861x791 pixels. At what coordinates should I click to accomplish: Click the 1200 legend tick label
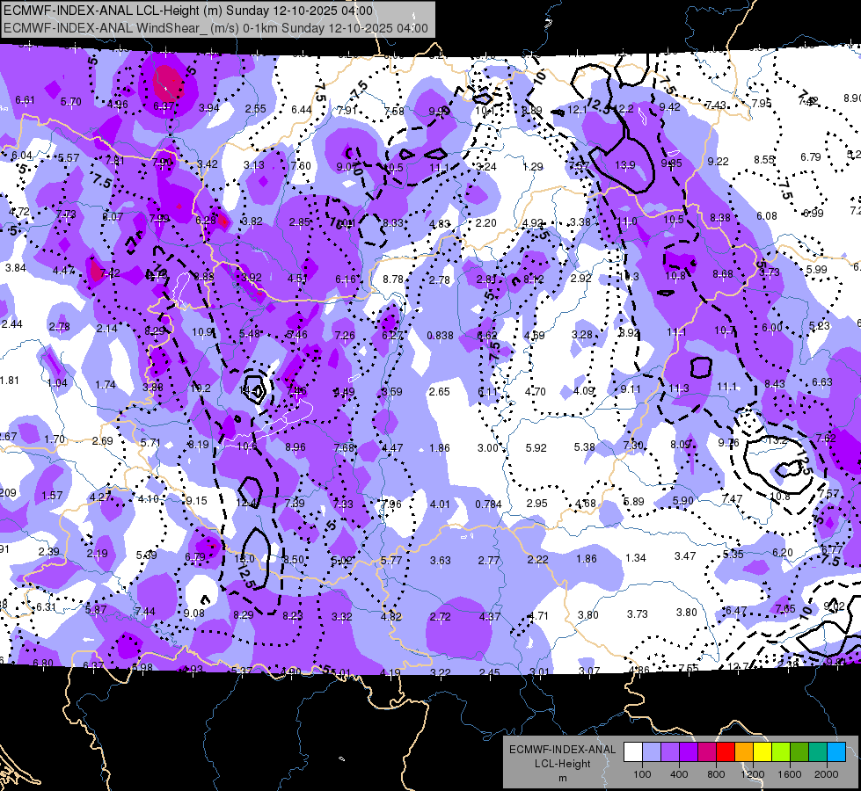pyautogui.click(x=752, y=774)
